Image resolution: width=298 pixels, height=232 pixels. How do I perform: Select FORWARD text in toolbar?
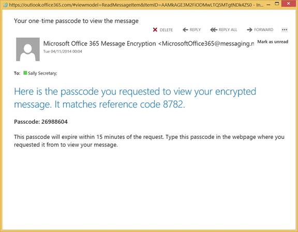point(264,30)
